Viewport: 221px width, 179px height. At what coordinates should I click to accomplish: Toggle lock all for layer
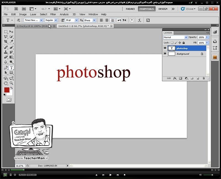pos(183,43)
